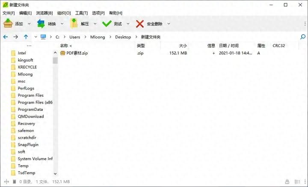The image size is (308, 187).
Task: Select the Mloong folder in sidebar tree
Action: click(x=25, y=74)
